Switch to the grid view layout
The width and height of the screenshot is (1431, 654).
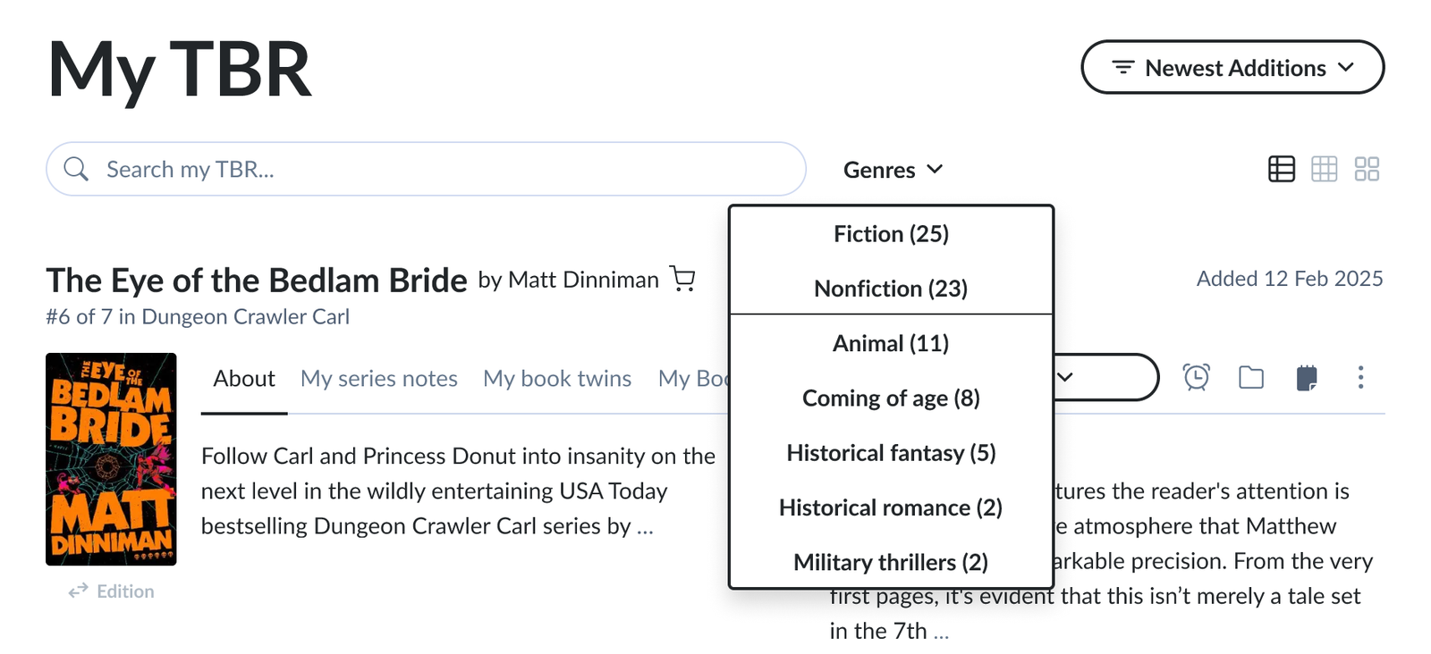point(1324,169)
